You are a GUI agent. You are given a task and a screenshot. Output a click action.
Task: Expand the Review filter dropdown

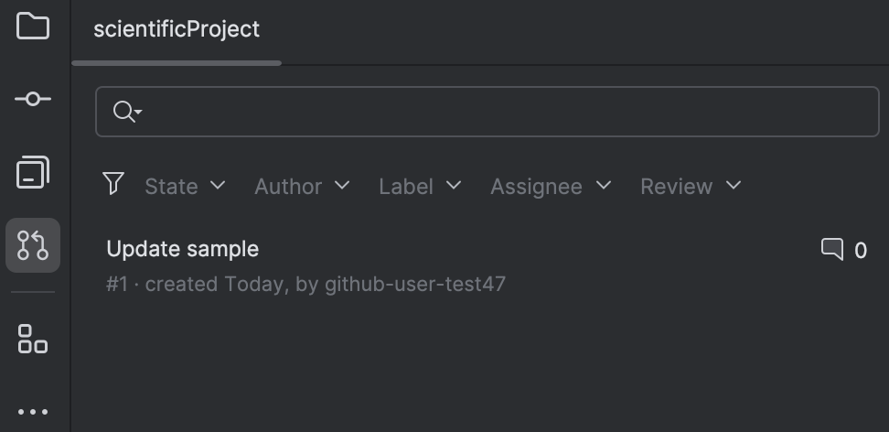click(x=691, y=186)
